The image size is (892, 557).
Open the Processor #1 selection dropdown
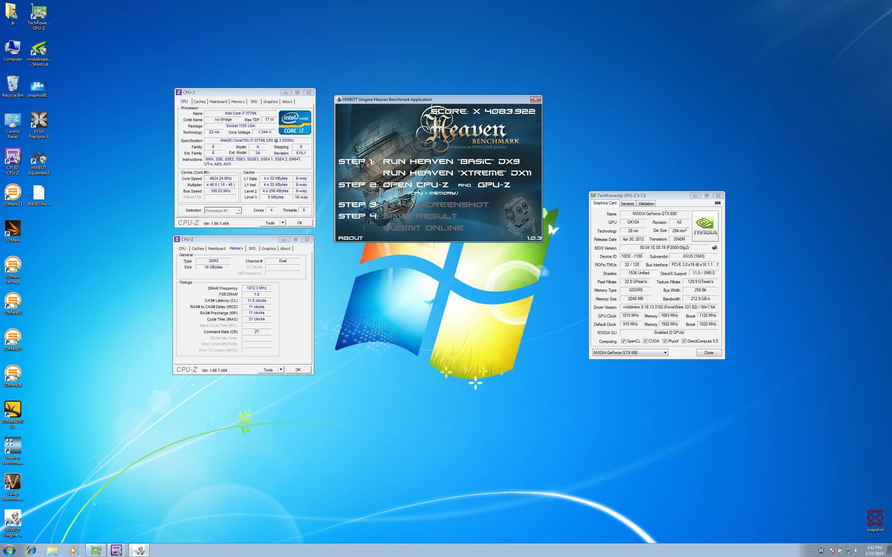tap(223, 210)
